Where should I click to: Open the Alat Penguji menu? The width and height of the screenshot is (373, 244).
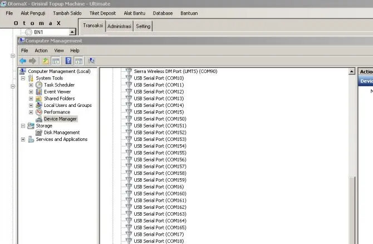pos(33,13)
